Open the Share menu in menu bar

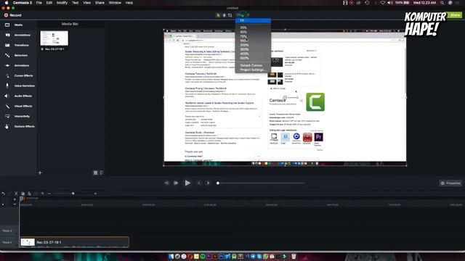pyautogui.click(x=100, y=3)
